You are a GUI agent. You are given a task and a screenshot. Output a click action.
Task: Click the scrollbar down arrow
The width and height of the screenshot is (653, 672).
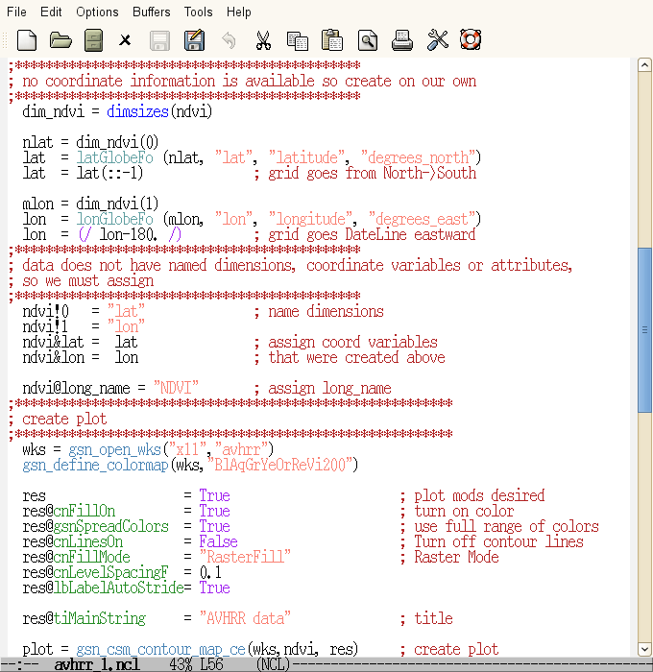(x=643, y=648)
